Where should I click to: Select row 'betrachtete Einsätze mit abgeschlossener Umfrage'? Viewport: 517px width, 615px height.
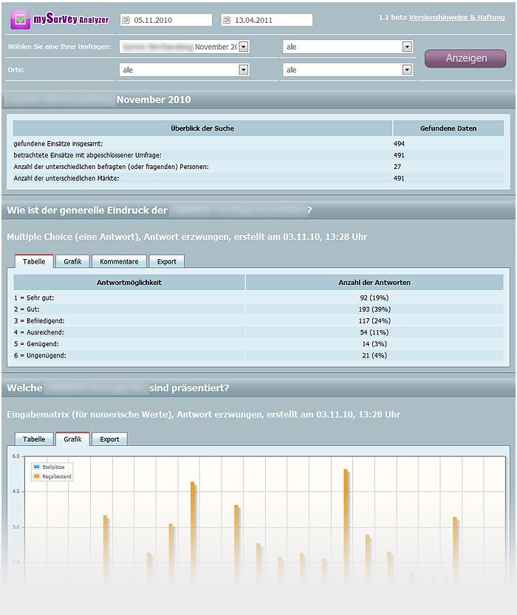tap(258, 155)
